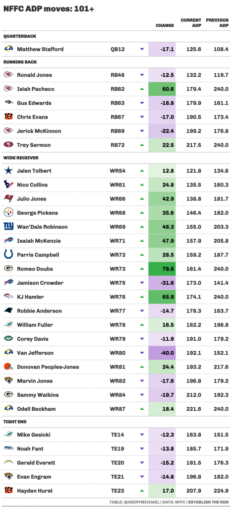This screenshot has height=508, width=232.
Task: Click the Steelers logo beside George Pickens
Action: point(8,212)
